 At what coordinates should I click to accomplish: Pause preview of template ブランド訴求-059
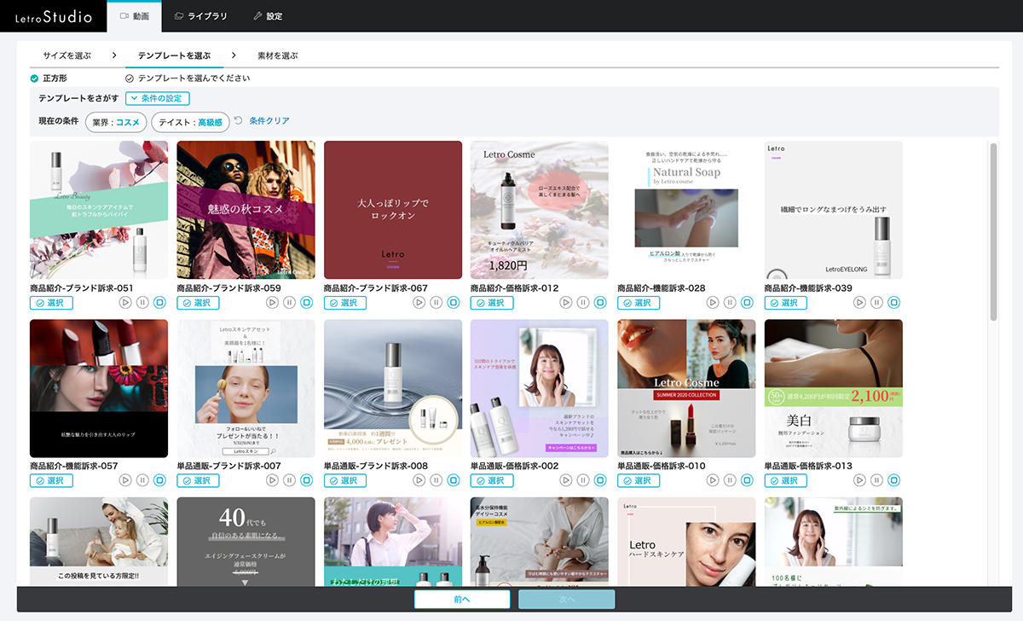(x=289, y=303)
